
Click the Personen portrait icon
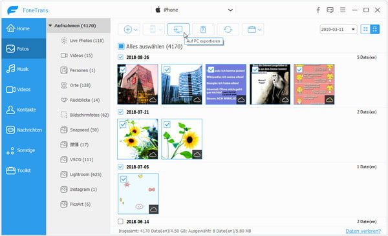(x=64, y=70)
